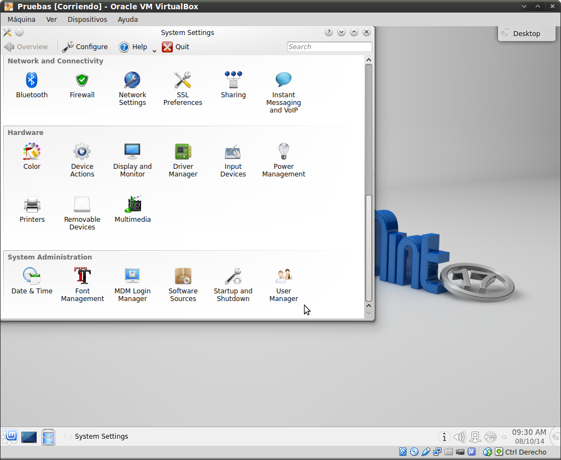The height and width of the screenshot is (460, 561).
Task: Expand the system tray hidden icons arrow
Action: pyautogui.click(x=504, y=437)
